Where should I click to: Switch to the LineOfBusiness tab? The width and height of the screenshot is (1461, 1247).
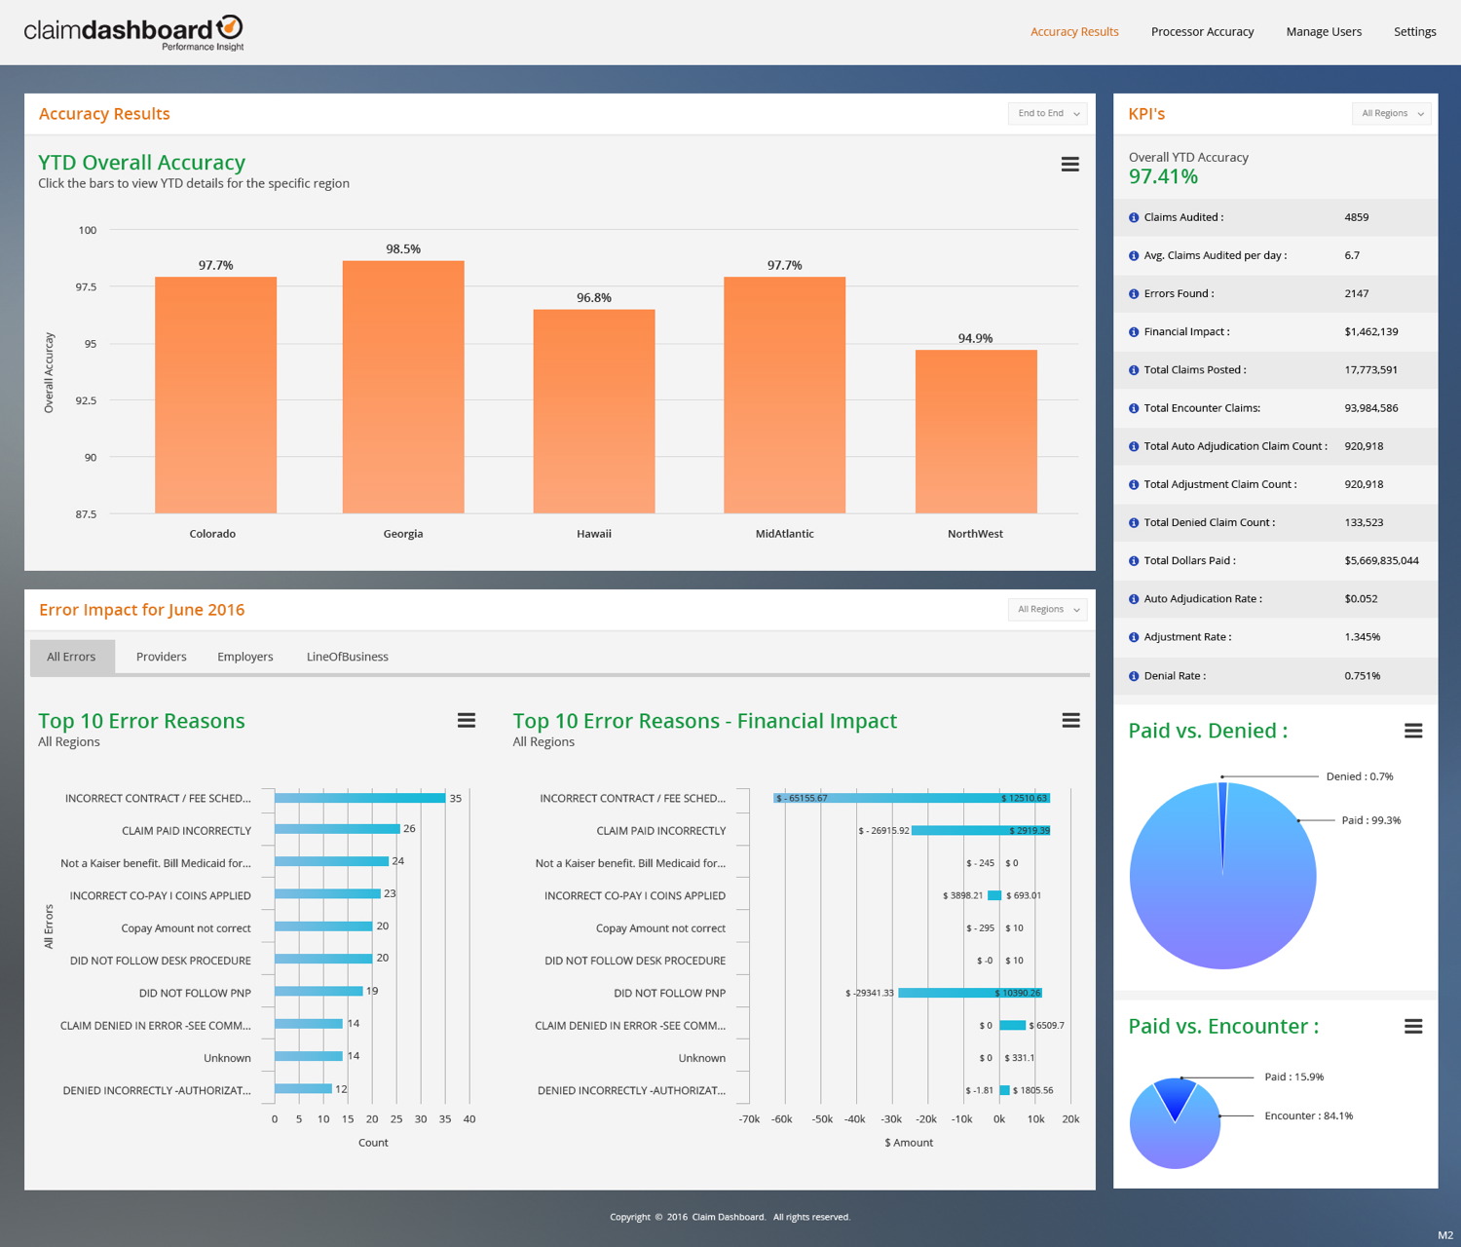(348, 657)
